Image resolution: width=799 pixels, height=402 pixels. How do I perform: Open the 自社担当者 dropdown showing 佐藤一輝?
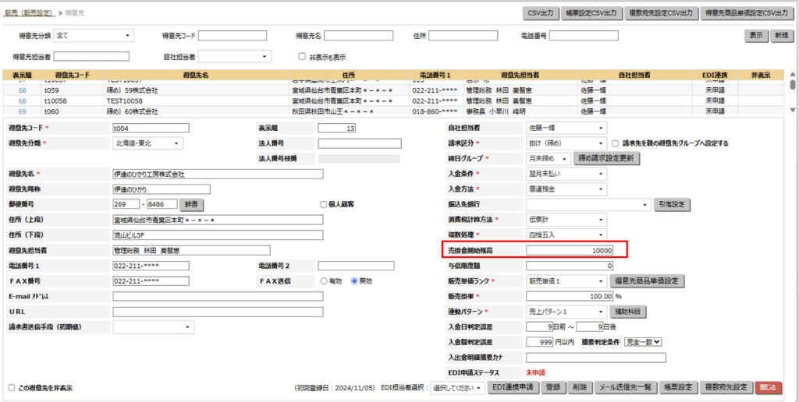566,129
